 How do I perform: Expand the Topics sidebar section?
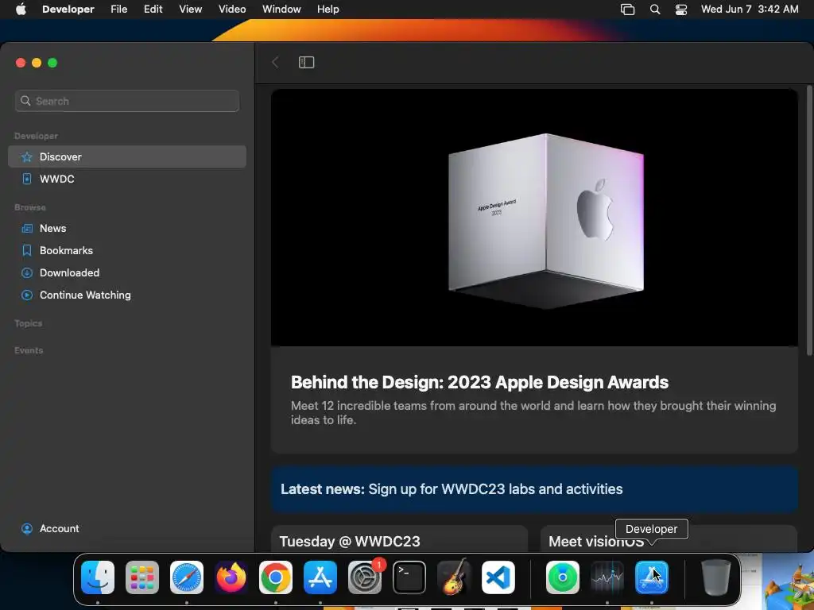[29, 323]
